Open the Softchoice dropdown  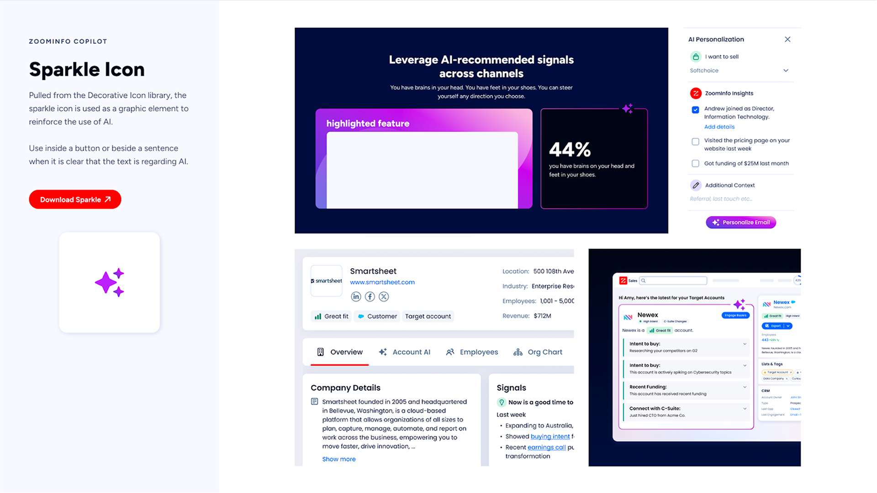(x=786, y=71)
